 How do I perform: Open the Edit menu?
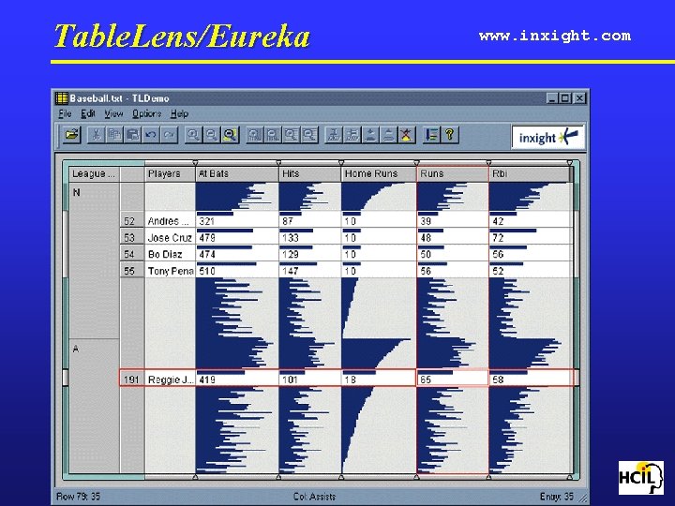[88, 114]
